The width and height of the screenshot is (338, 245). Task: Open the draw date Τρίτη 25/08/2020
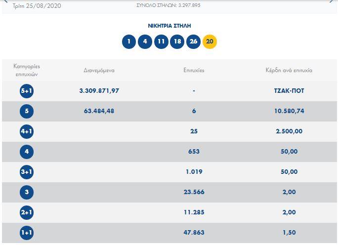pos(37,6)
